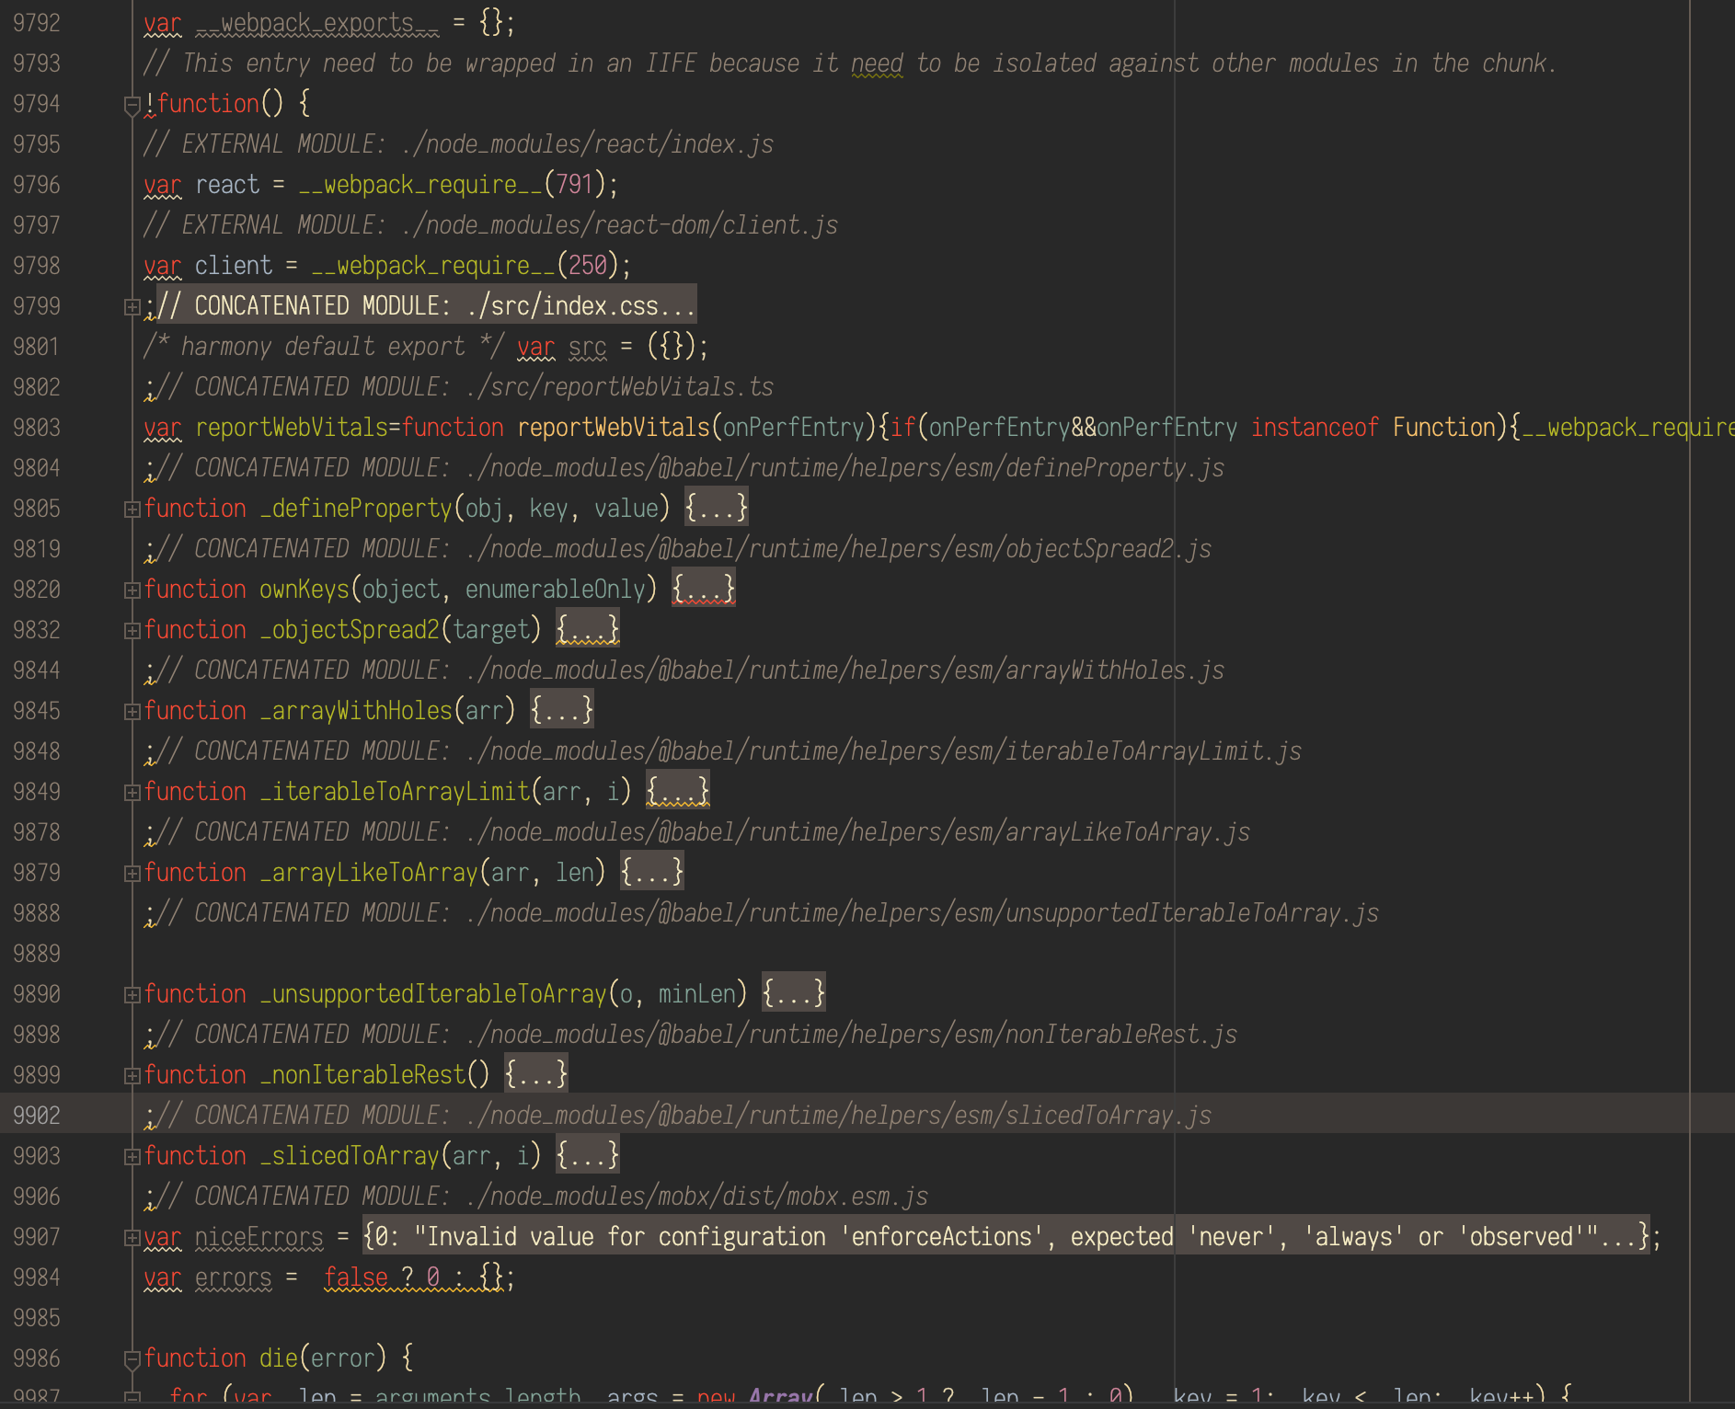The height and width of the screenshot is (1409, 1735).
Task: Click the __webpack_exports__ variable name
Action: click(317, 23)
